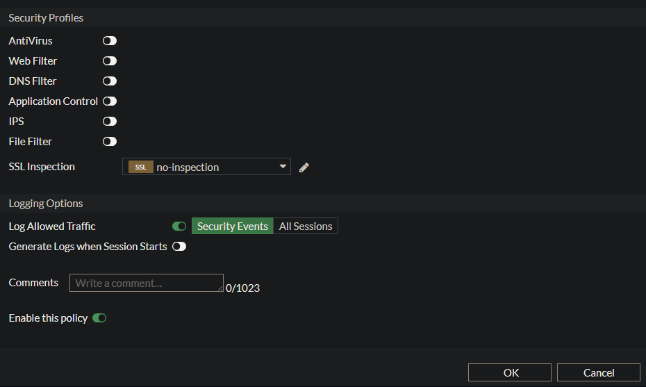Viewport: 646px width, 387px height.
Task: Click the Security Profiles section header
Action: tap(46, 17)
